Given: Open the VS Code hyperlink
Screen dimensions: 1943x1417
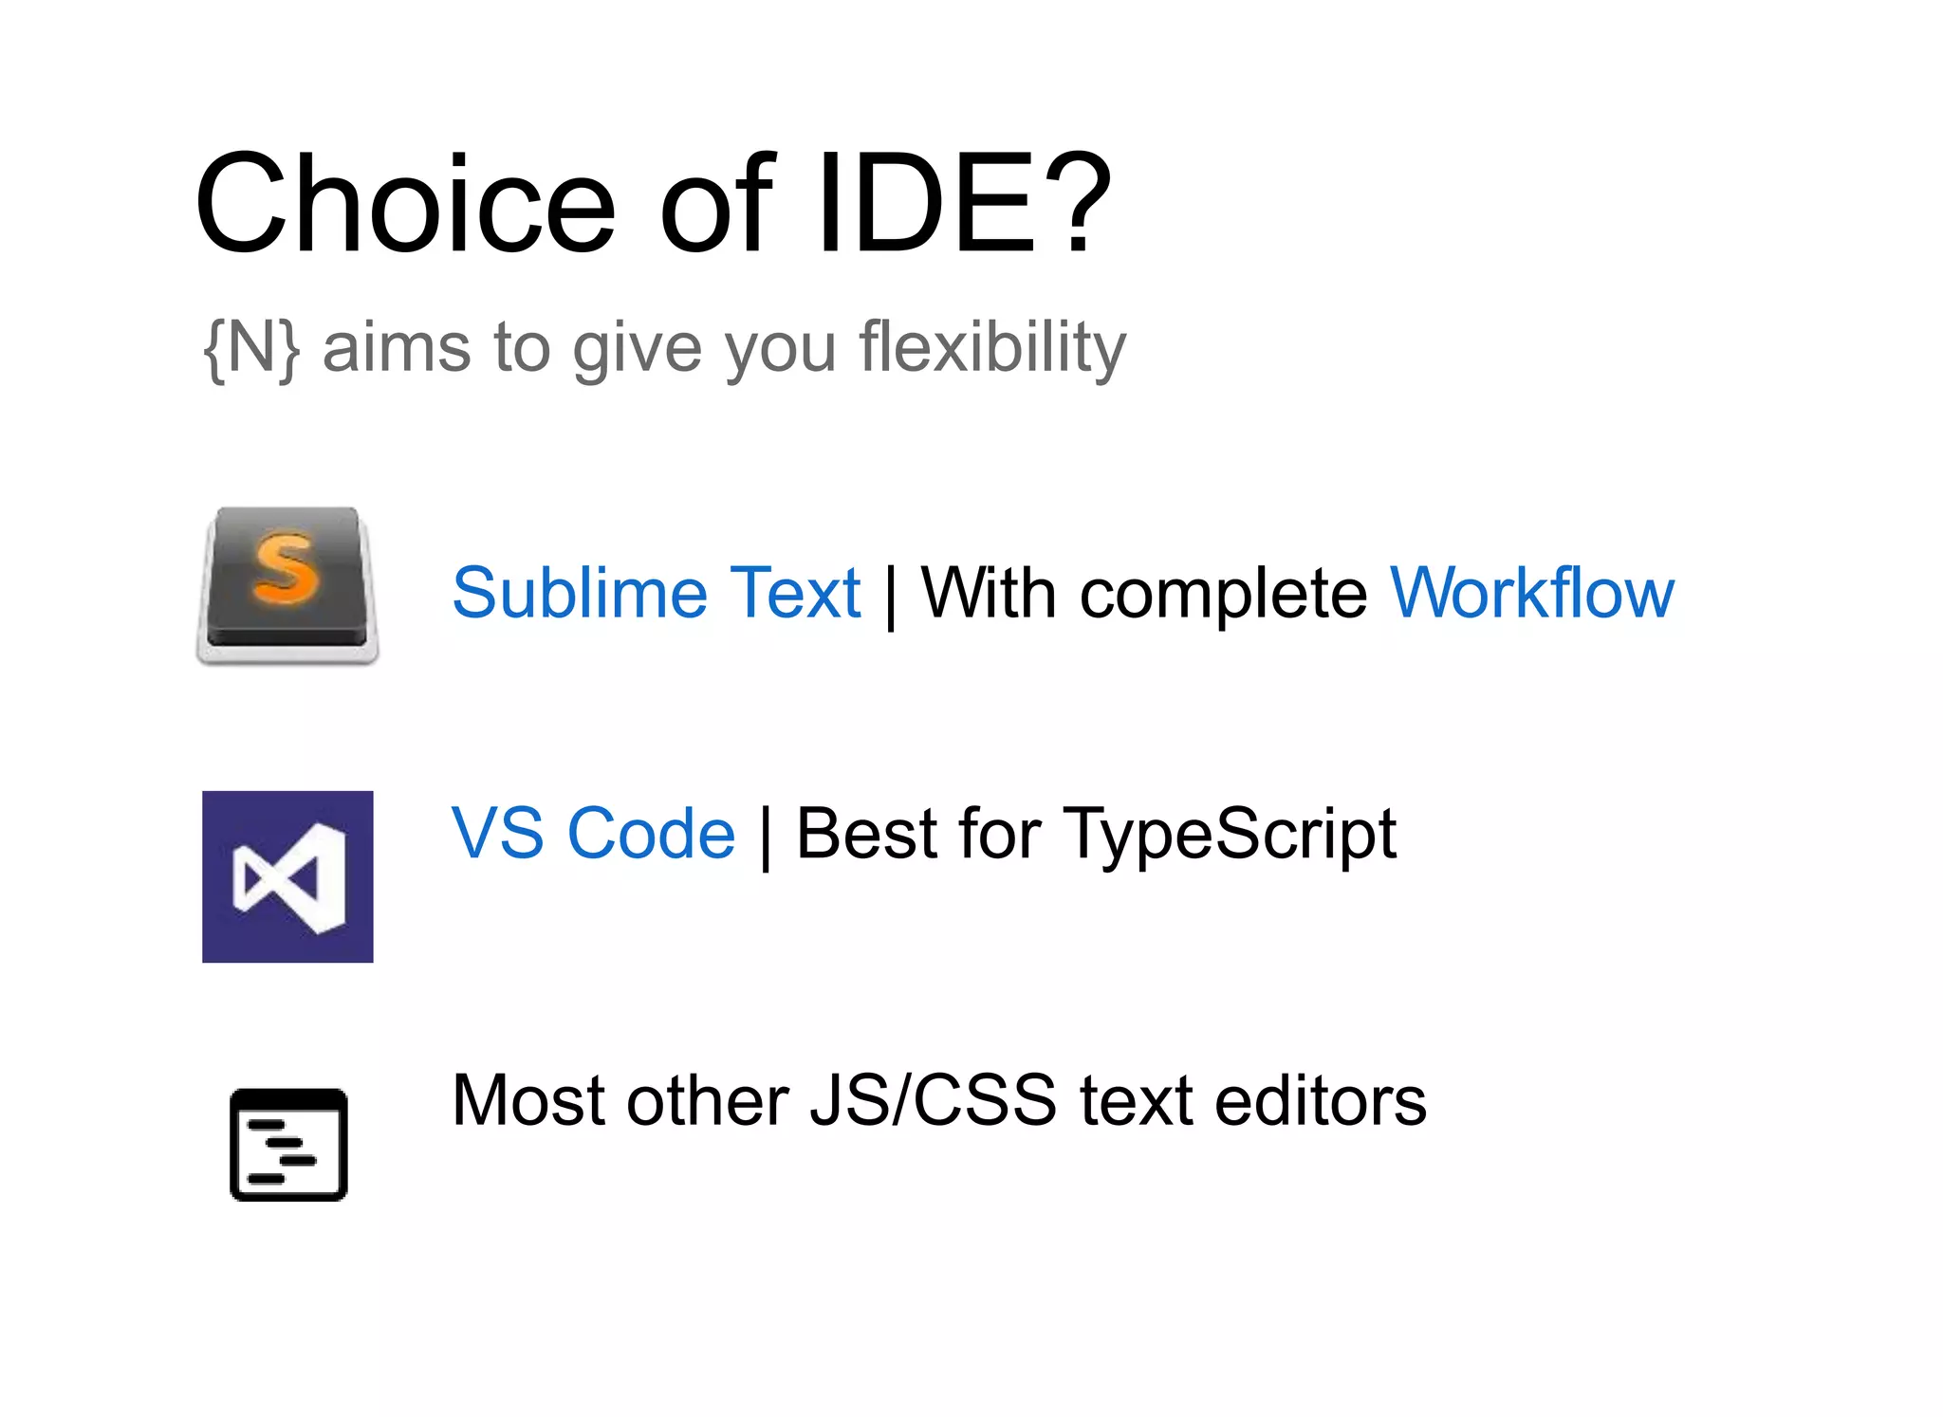Looking at the screenshot, I should (x=593, y=834).
